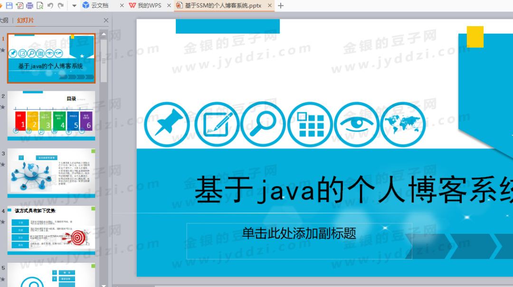The width and height of the screenshot is (513, 287).
Task: Click the animation star beside slide 5
Action: [3, 279]
